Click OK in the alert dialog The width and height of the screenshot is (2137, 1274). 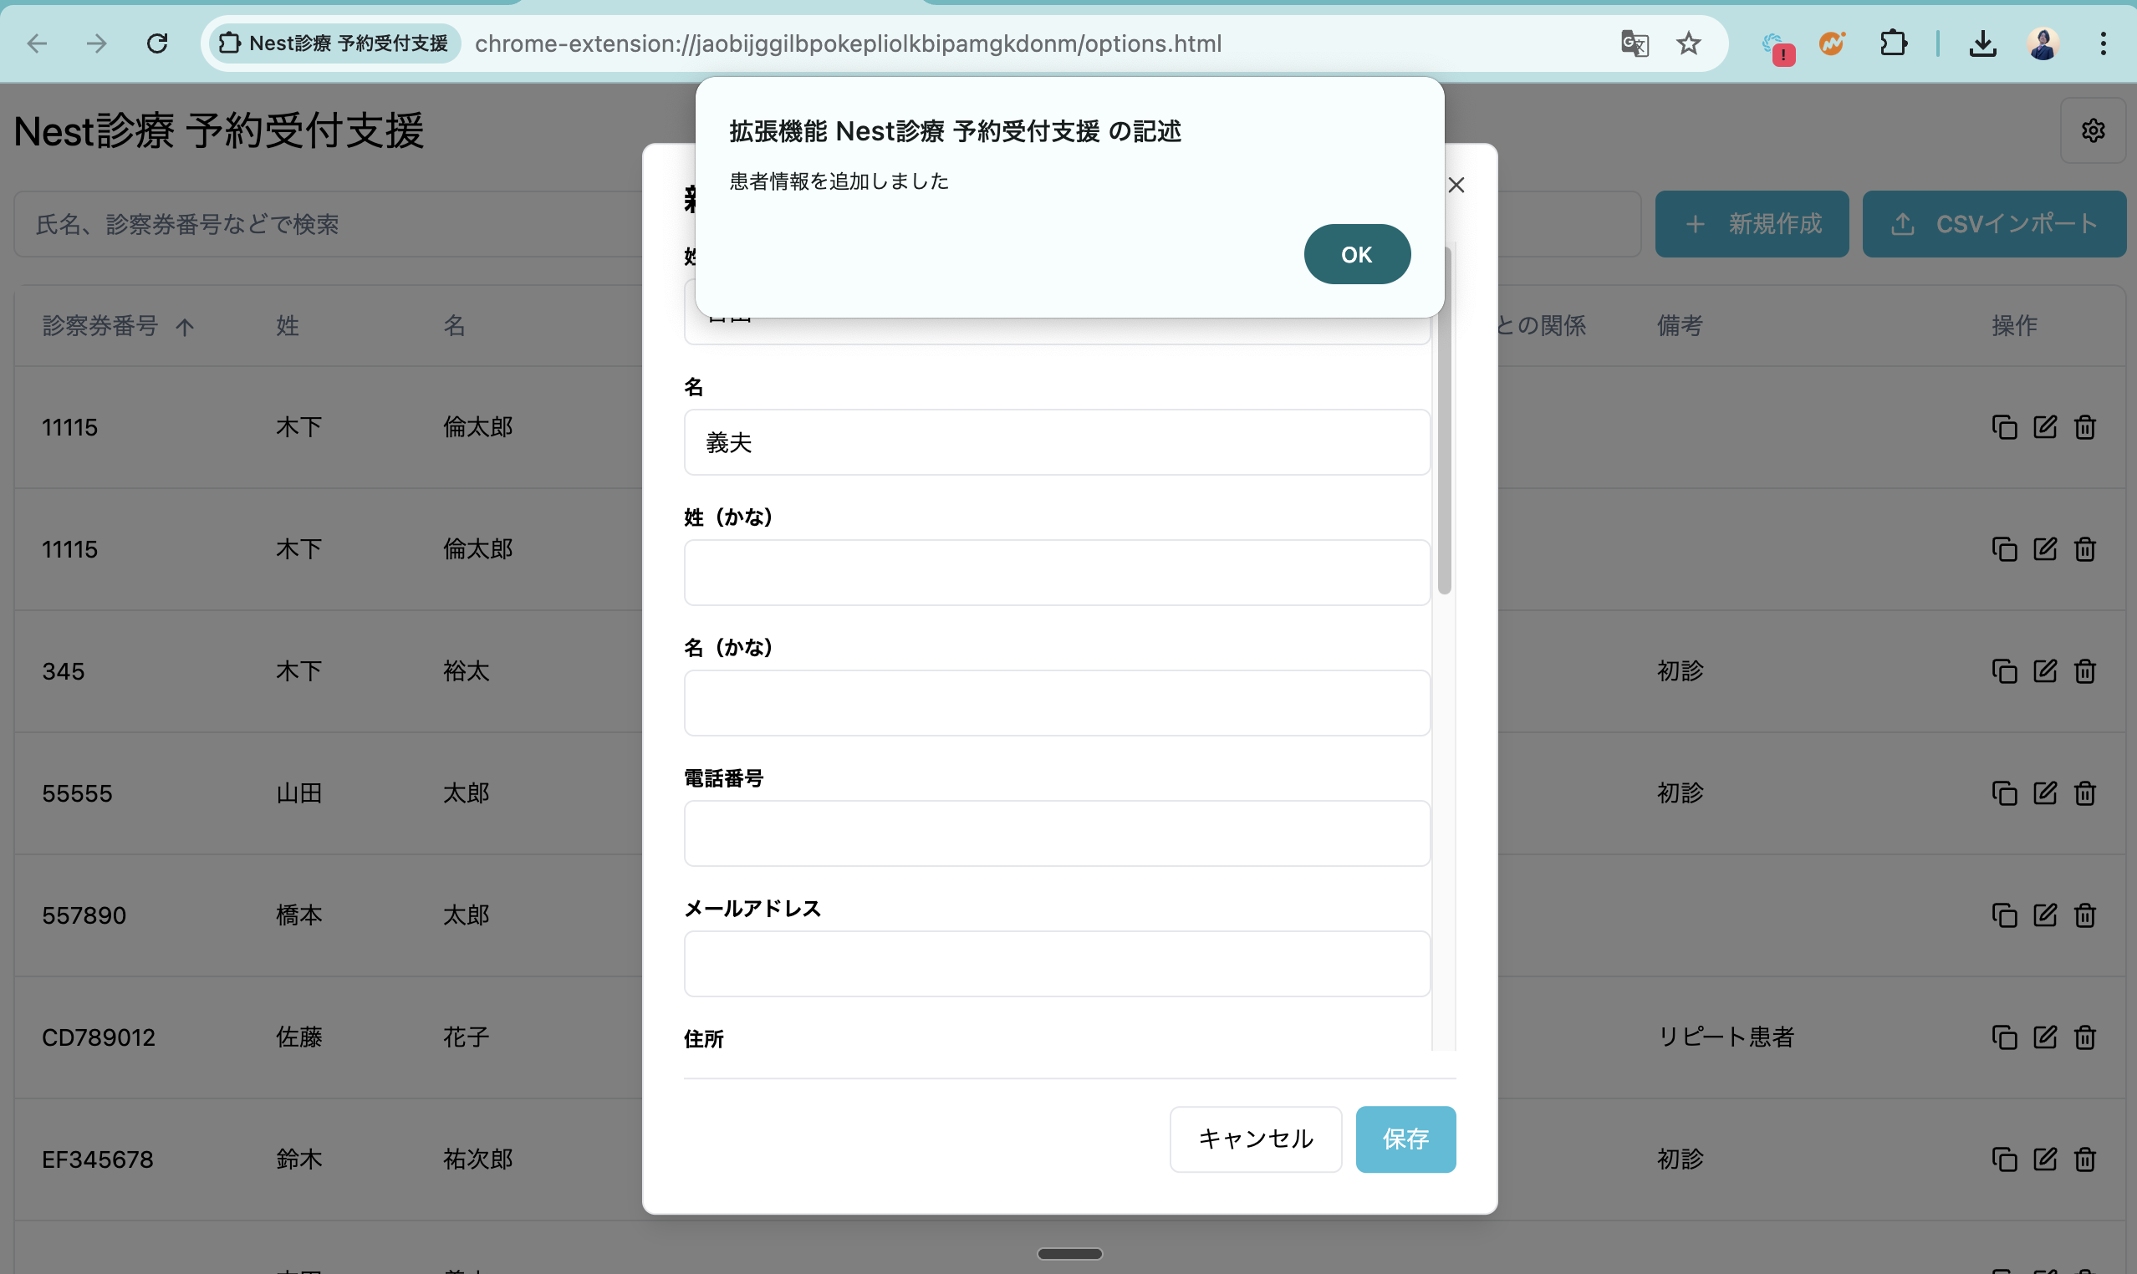point(1356,254)
